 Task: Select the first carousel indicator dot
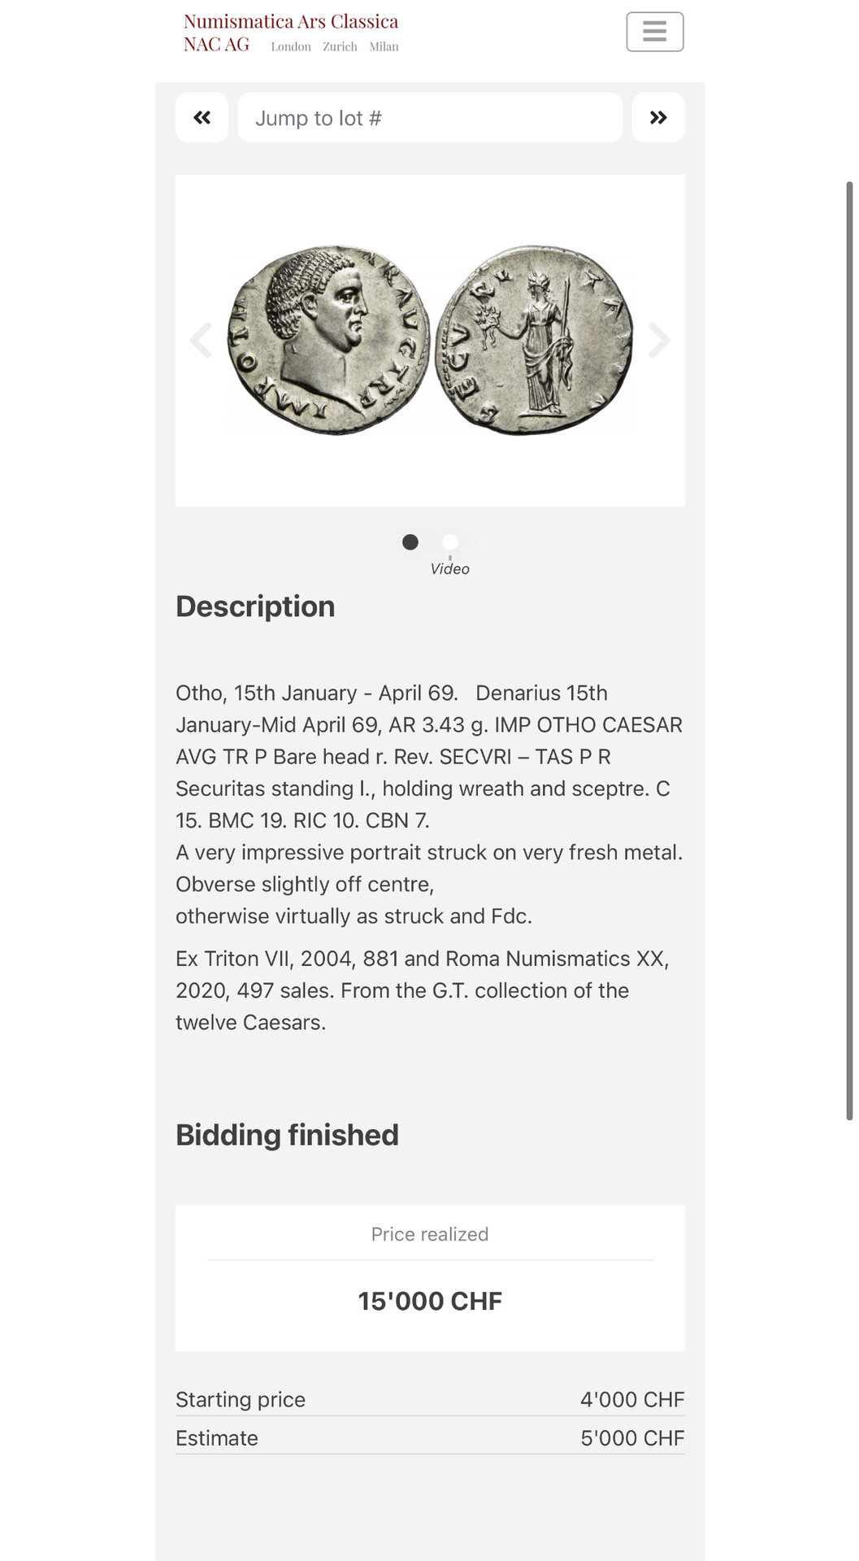[410, 541]
